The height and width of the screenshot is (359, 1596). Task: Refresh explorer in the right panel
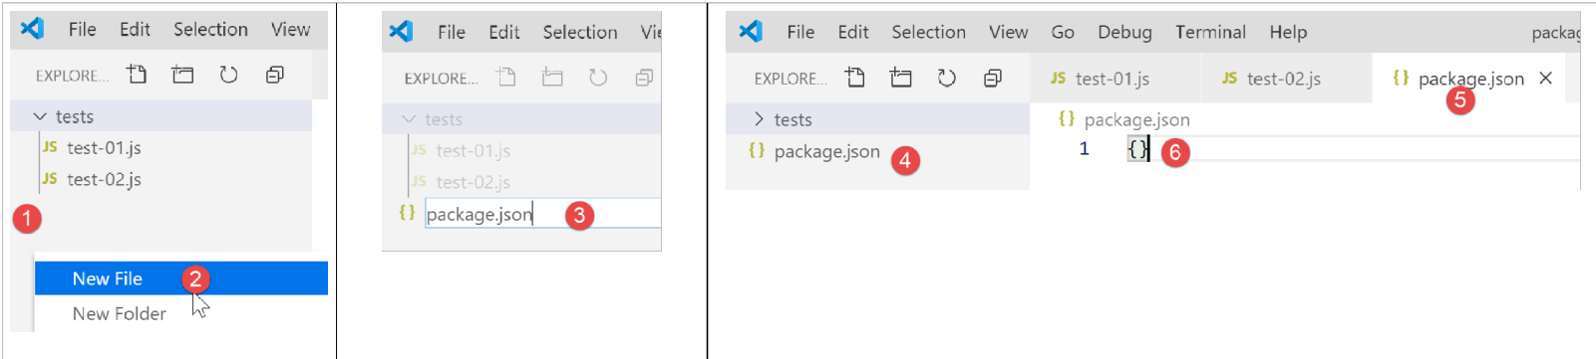(x=947, y=78)
